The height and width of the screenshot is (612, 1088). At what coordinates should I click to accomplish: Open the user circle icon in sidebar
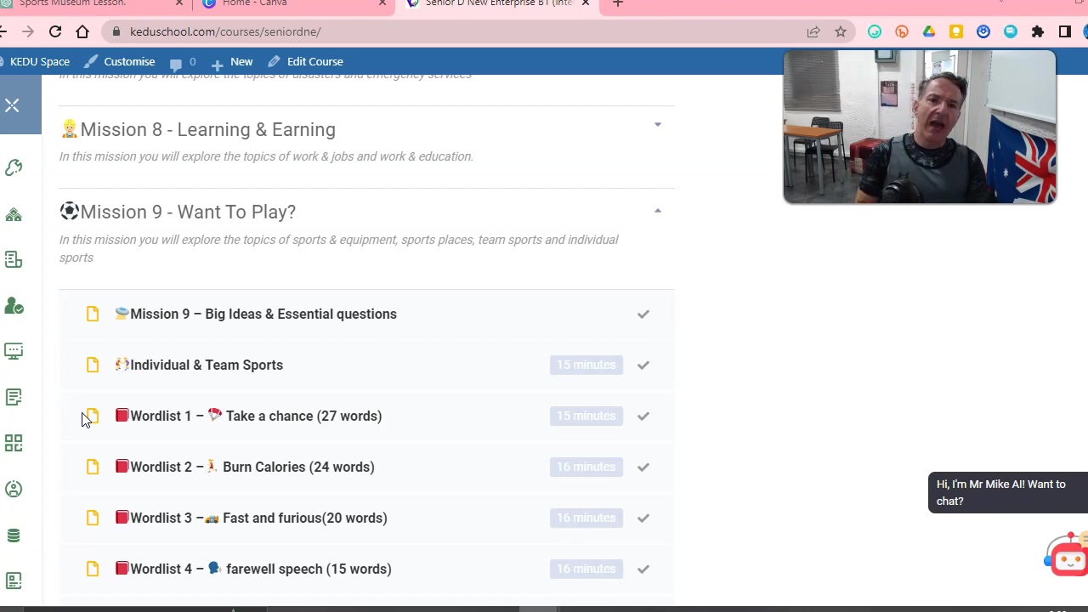point(14,489)
